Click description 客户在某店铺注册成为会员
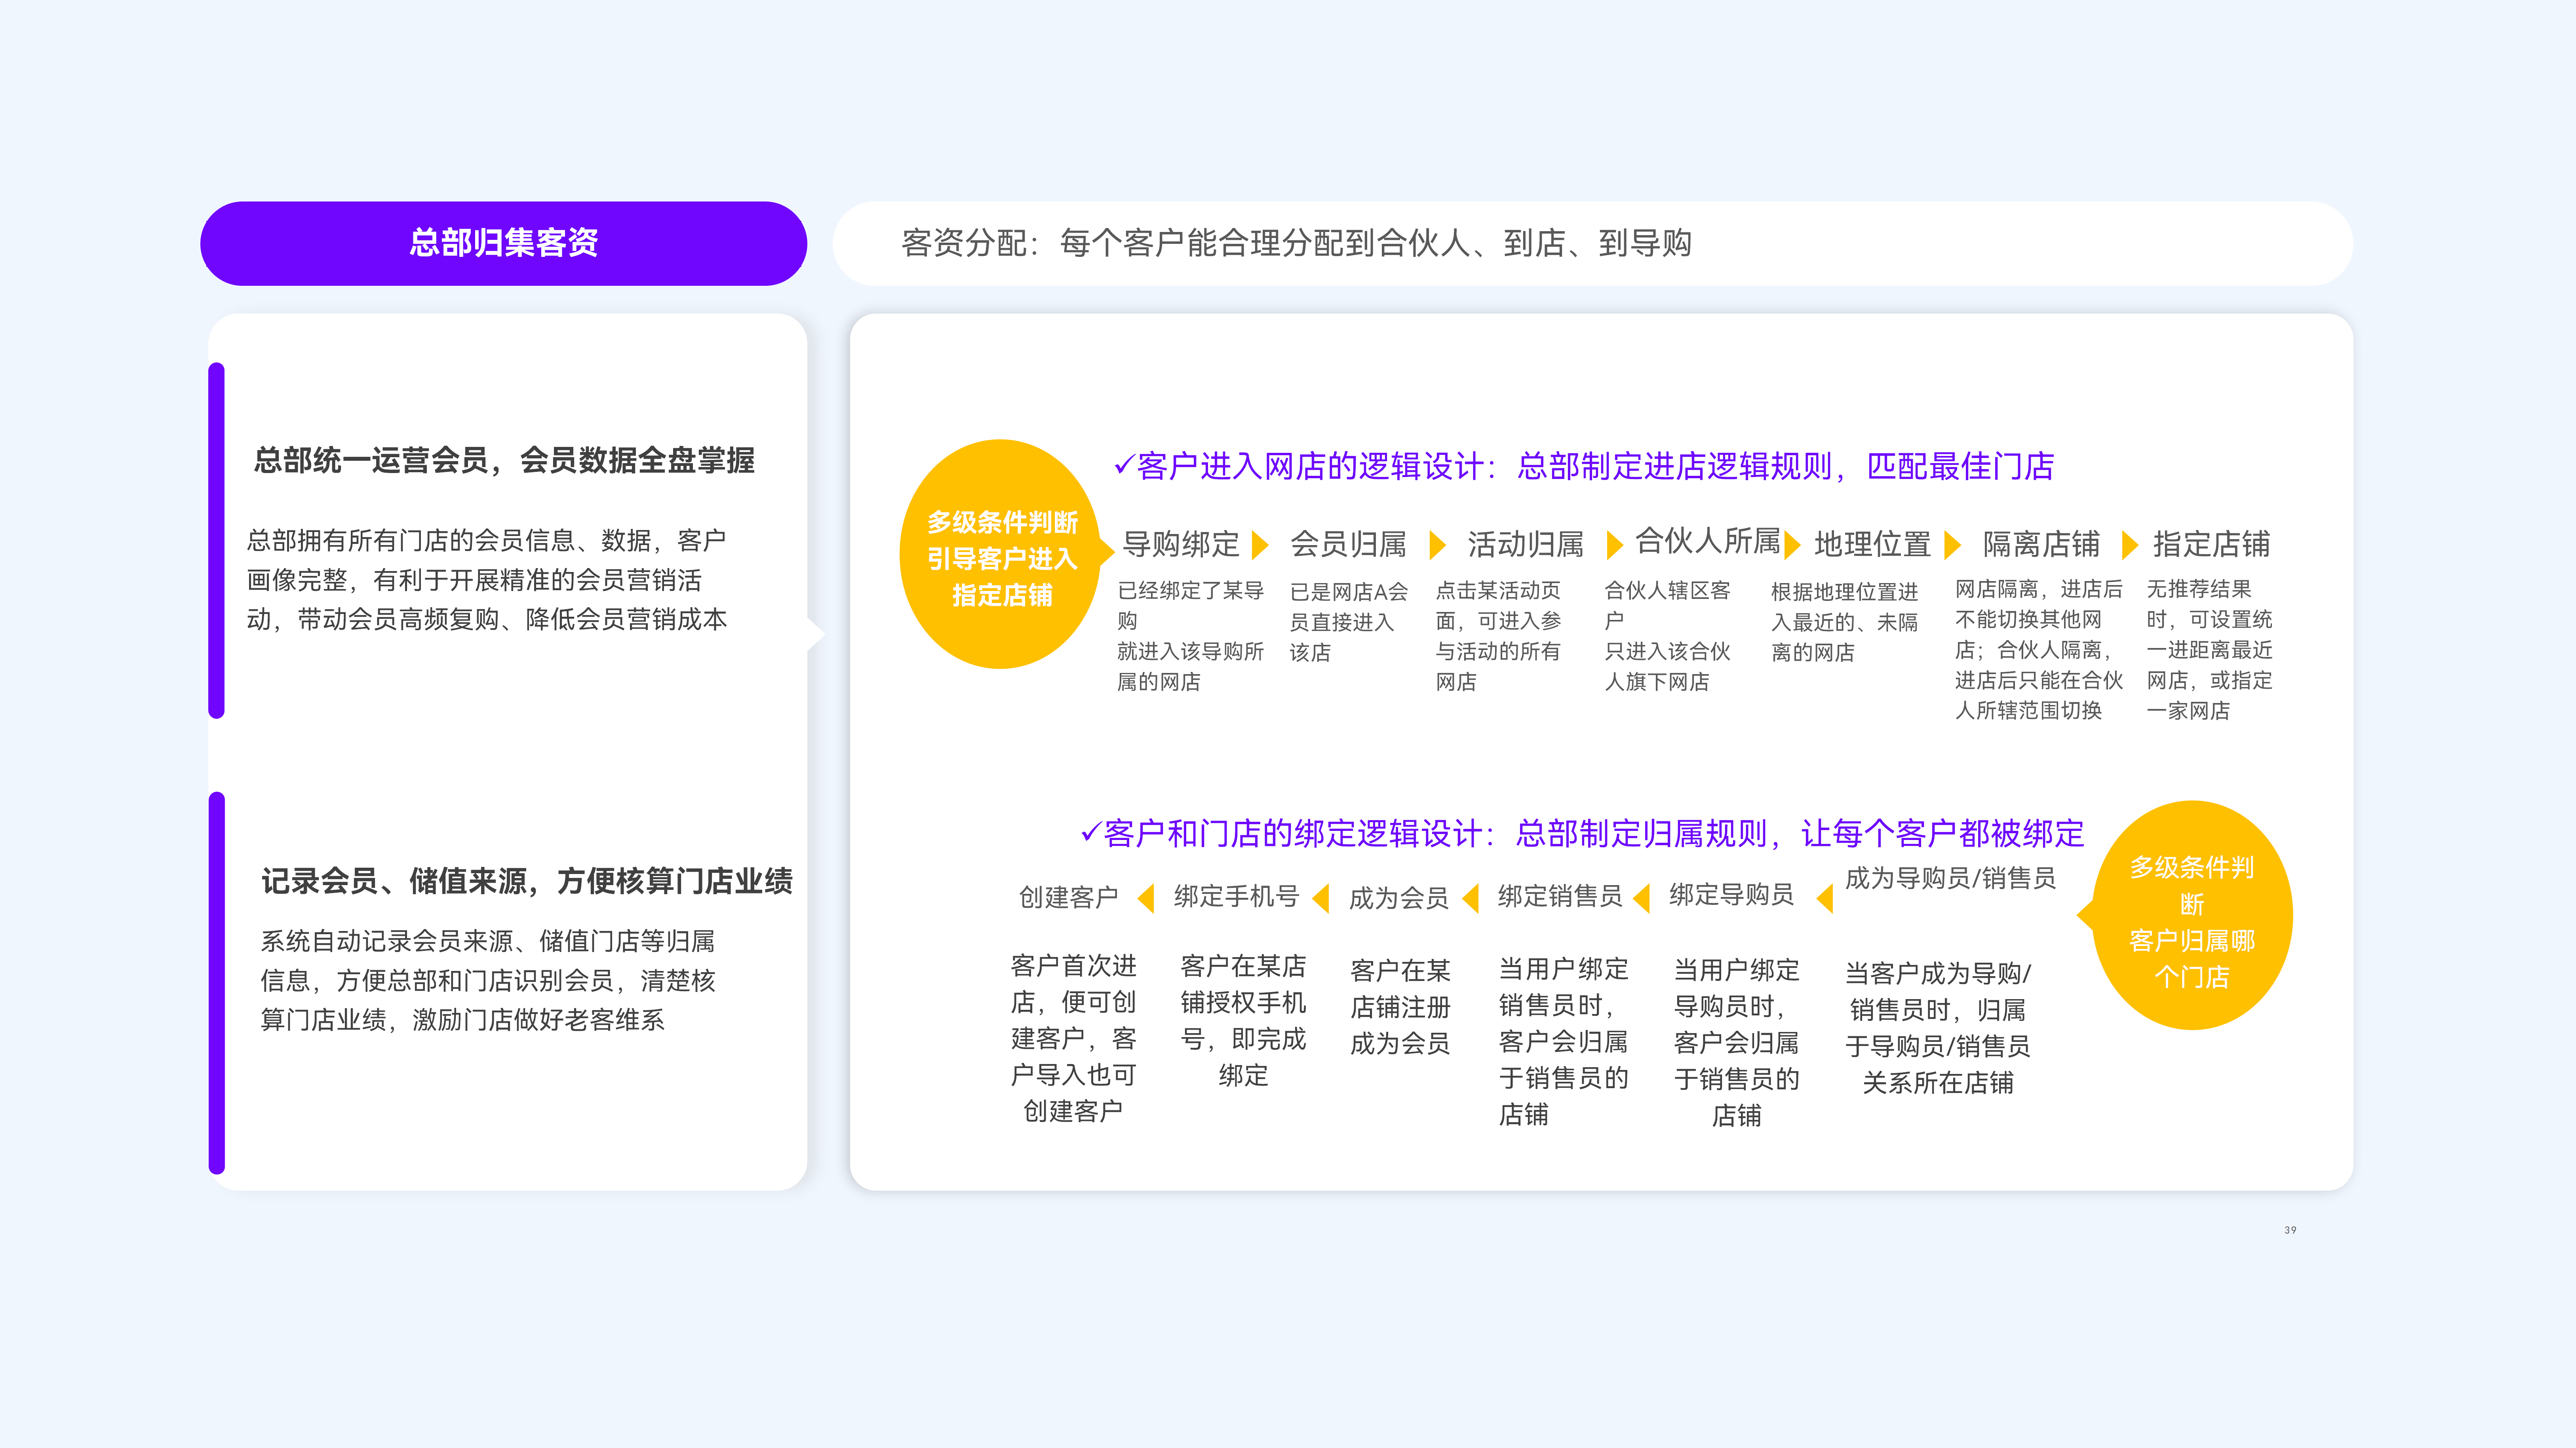2576x1448 pixels. (x=1400, y=1007)
